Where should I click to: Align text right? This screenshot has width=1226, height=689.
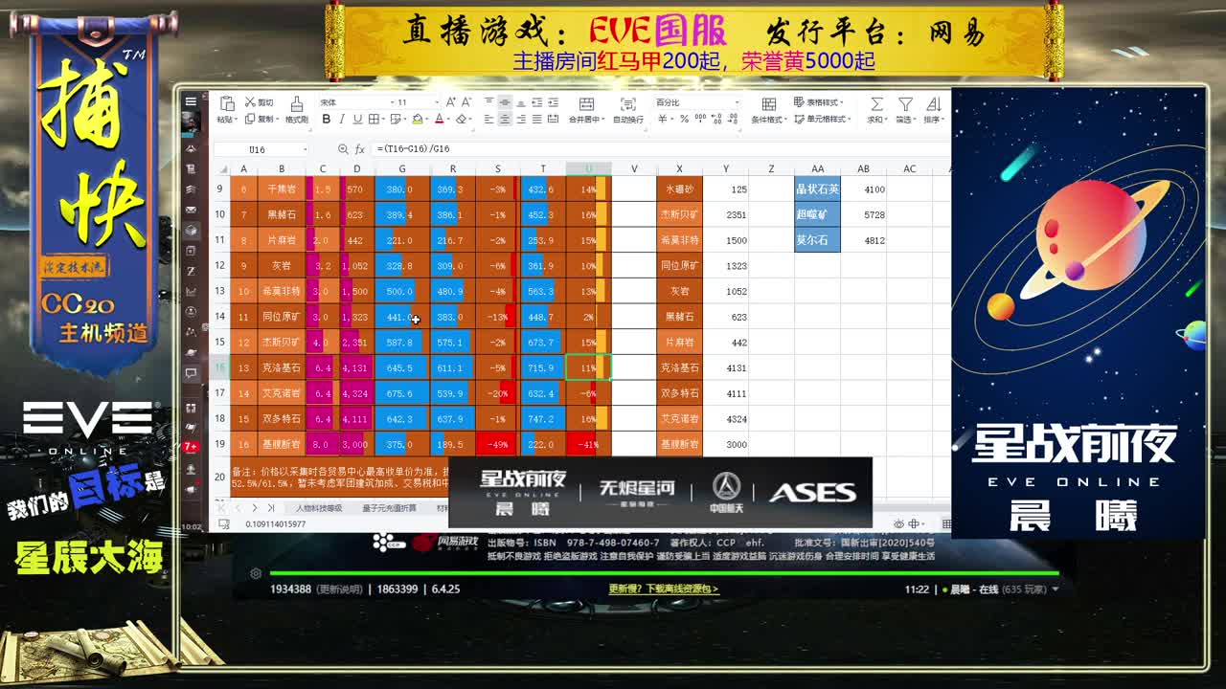[x=520, y=120]
